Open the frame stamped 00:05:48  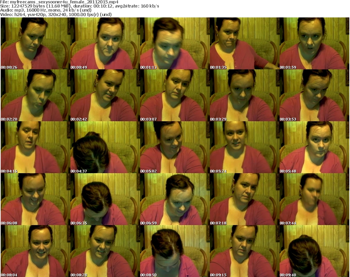[314, 148]
